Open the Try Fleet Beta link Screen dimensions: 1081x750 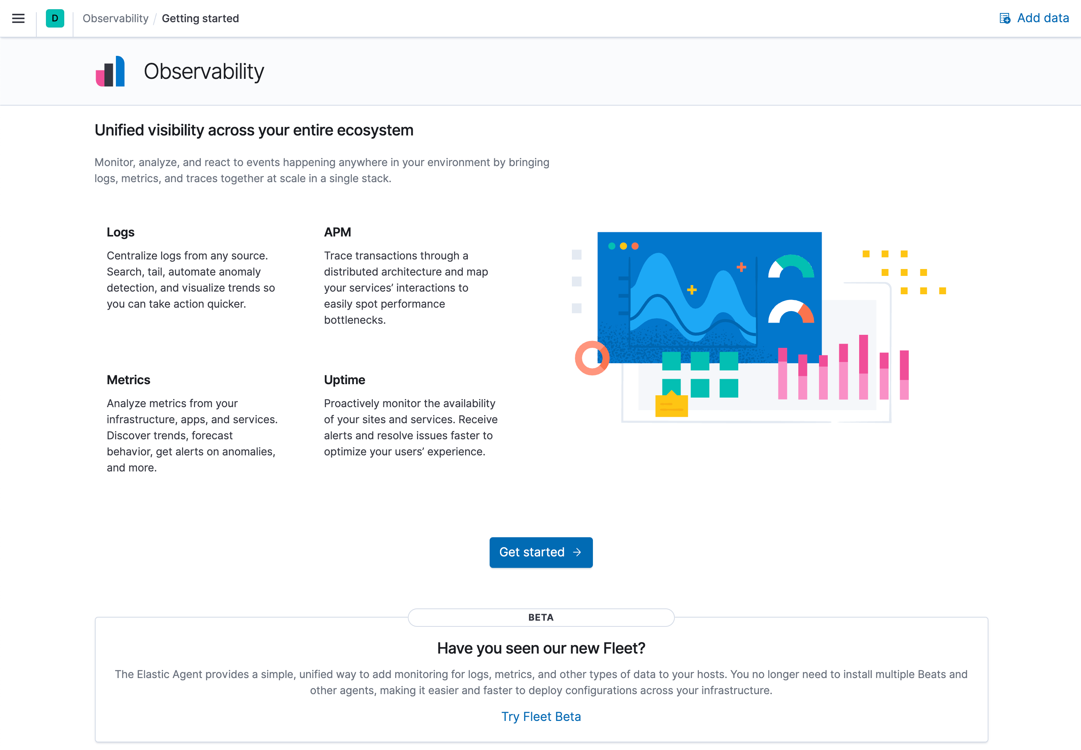click(541, 716)
